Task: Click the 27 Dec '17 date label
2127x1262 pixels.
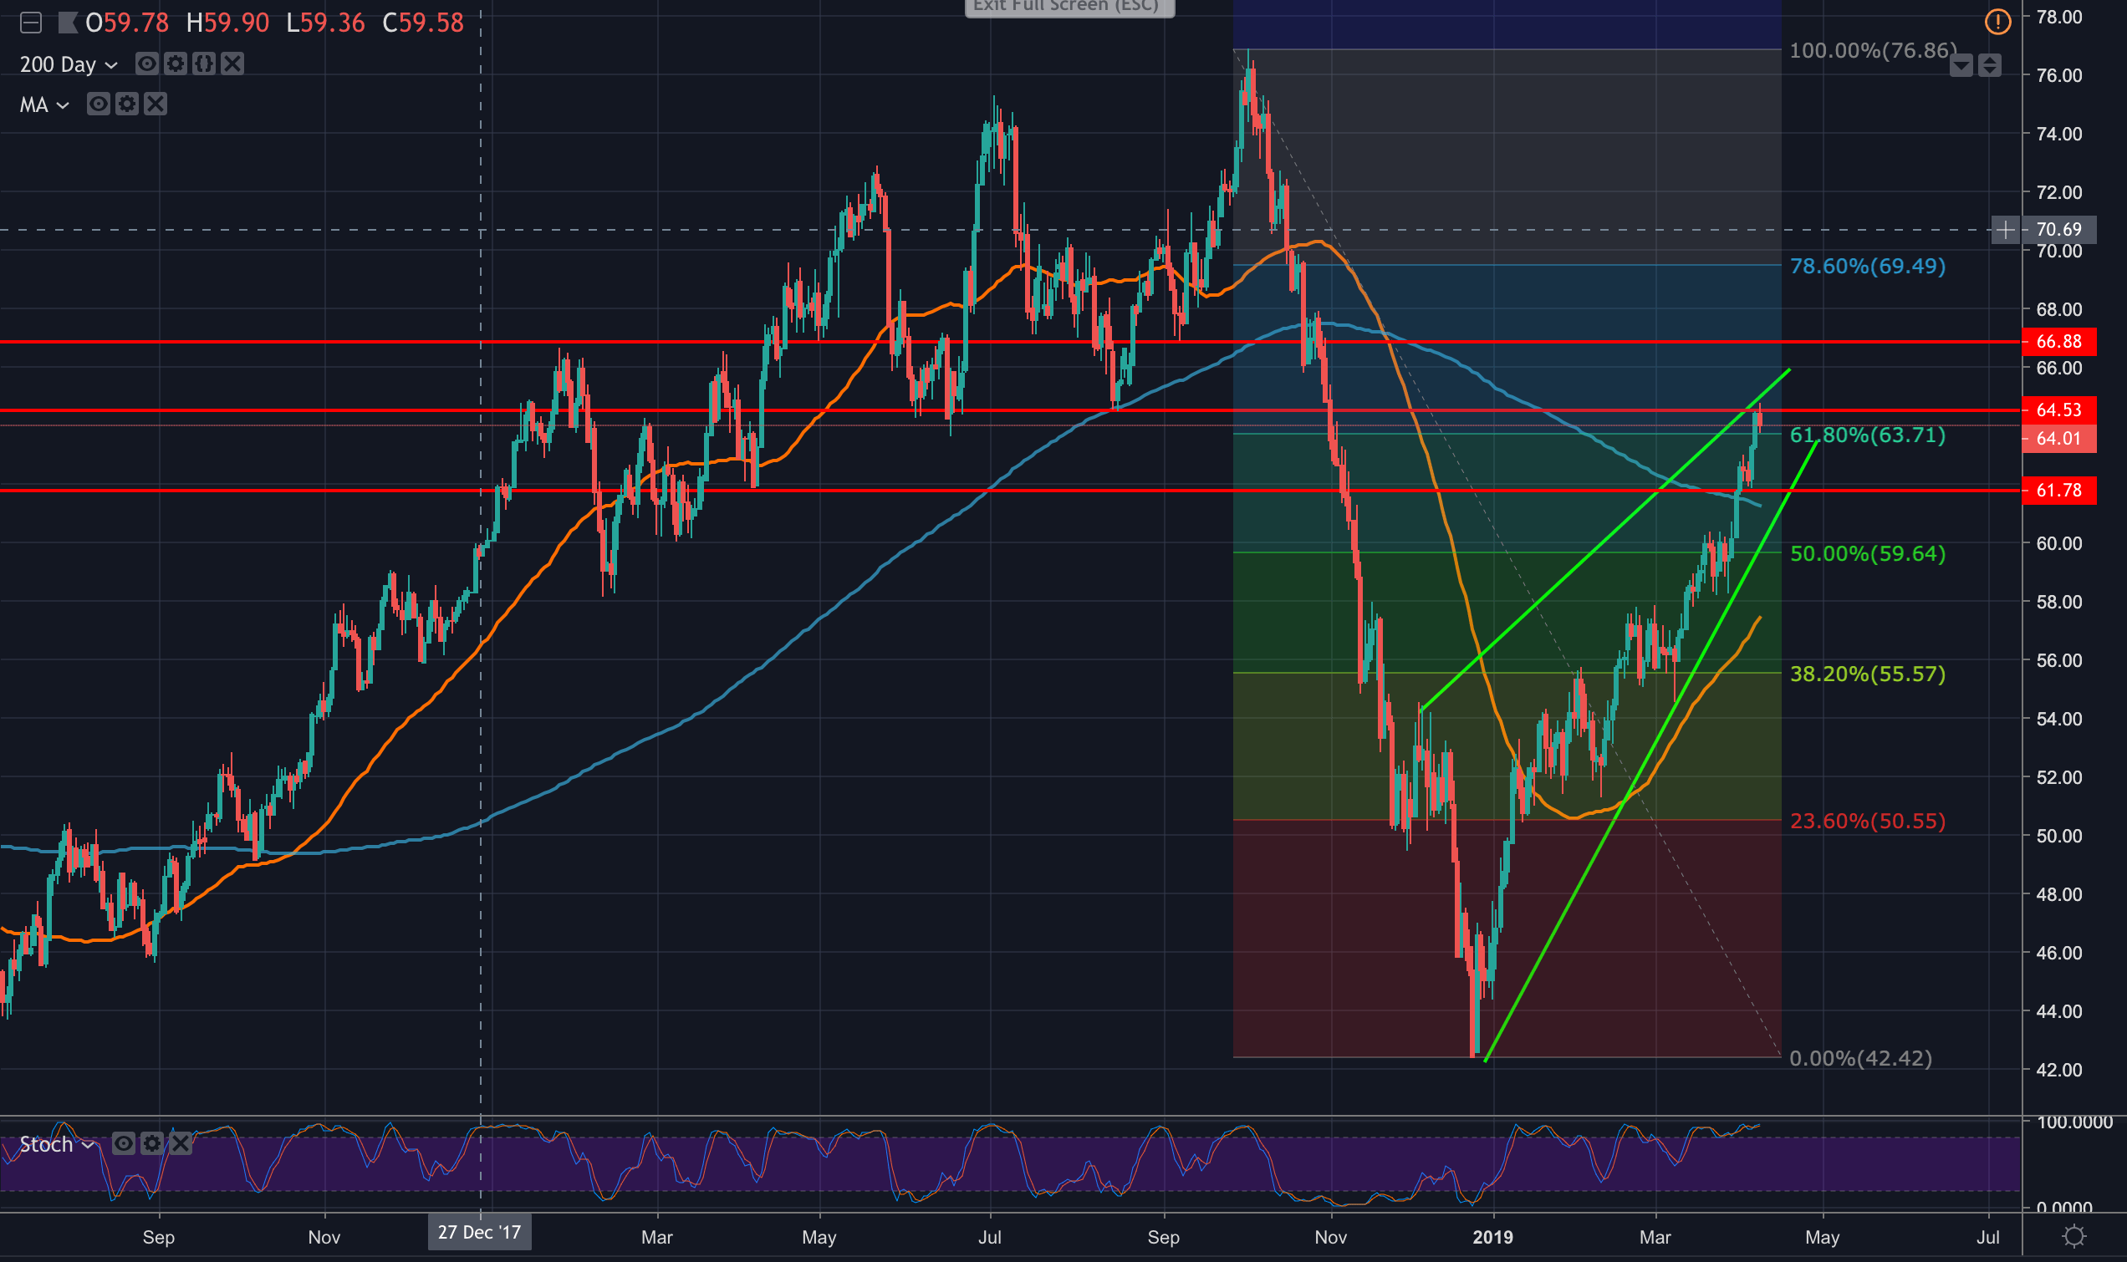Action: point(480,1233)
